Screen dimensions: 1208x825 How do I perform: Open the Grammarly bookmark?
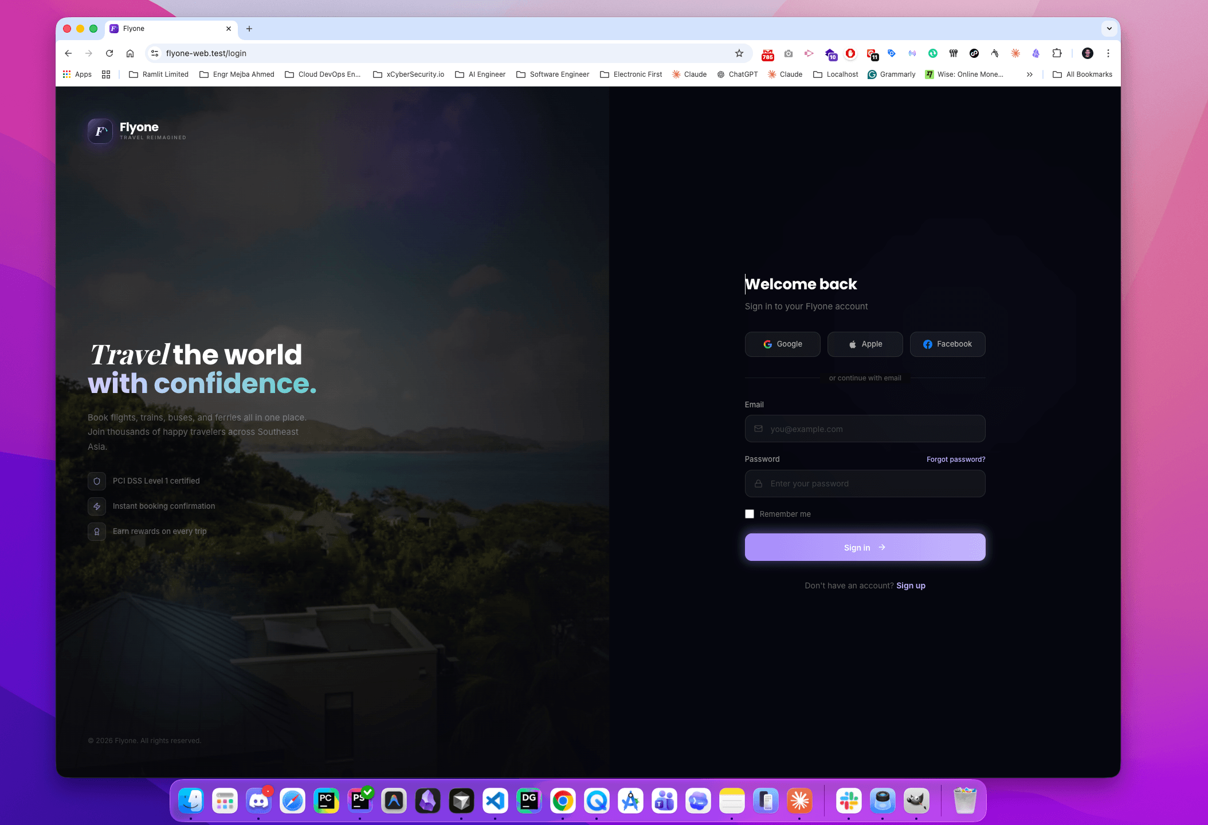(x=891, y=74)
